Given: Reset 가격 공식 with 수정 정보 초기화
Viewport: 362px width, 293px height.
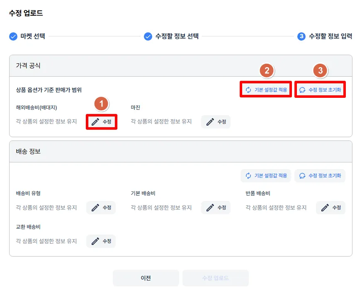Looking at the screenshot, I should [320, 90].
